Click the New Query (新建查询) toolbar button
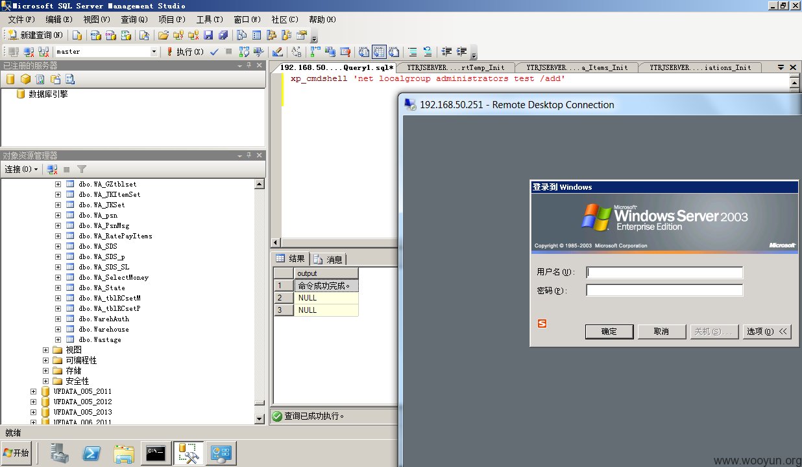 (x=36, y=35)
